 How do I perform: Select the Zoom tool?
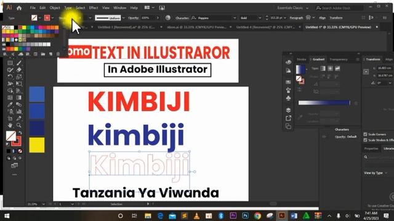click(x=19, y=125)
